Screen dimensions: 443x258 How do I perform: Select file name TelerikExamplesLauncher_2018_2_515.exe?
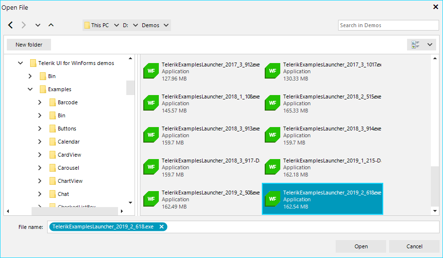332,97
